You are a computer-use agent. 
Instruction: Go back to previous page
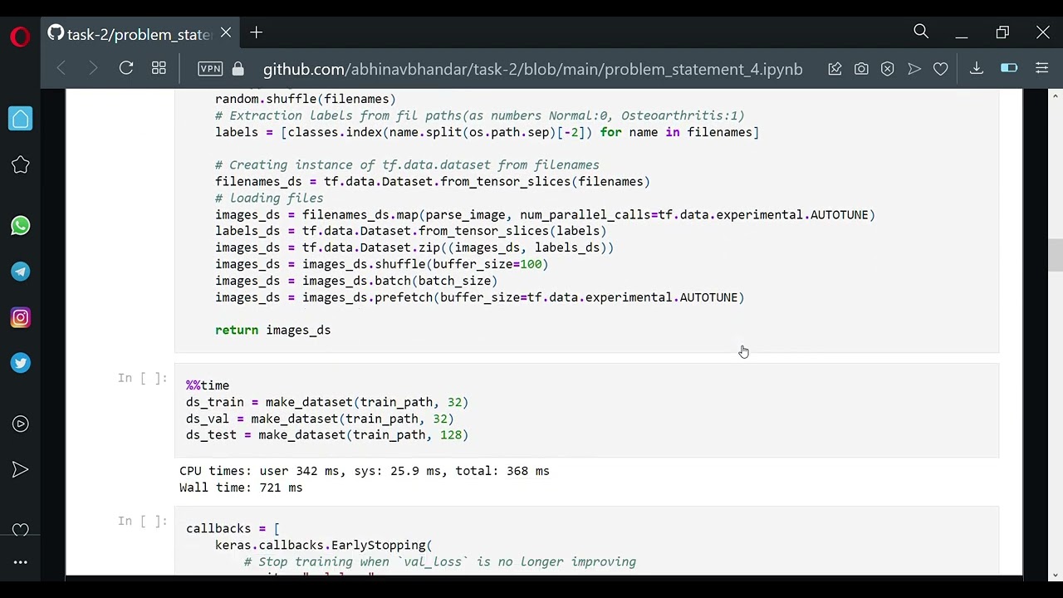(61, 69)
